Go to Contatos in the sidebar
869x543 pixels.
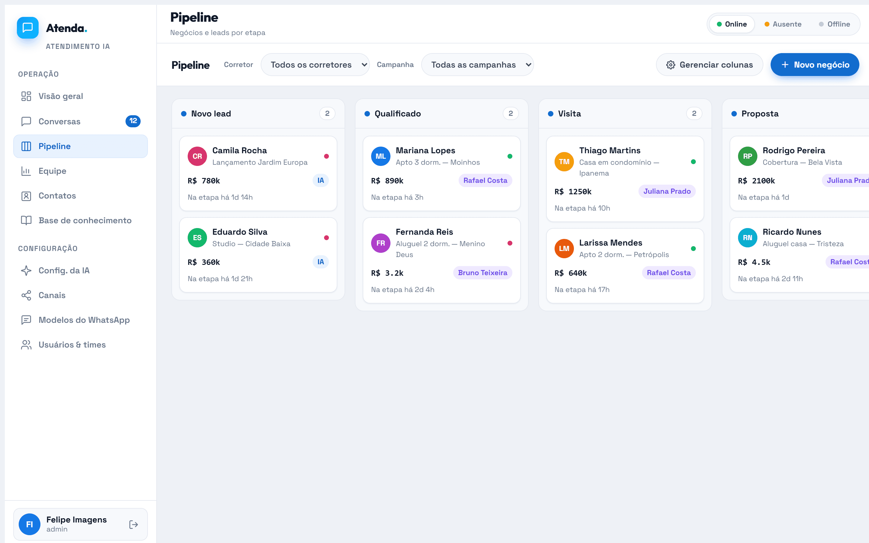(81, 196)
